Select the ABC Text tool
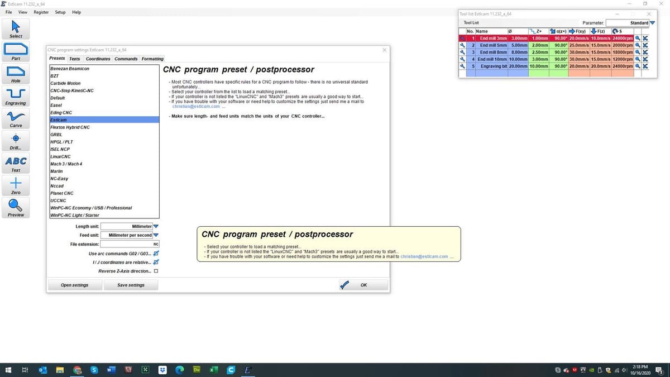Image resolution: width=670 pixels, height=377 pixels. click(16, 163)
